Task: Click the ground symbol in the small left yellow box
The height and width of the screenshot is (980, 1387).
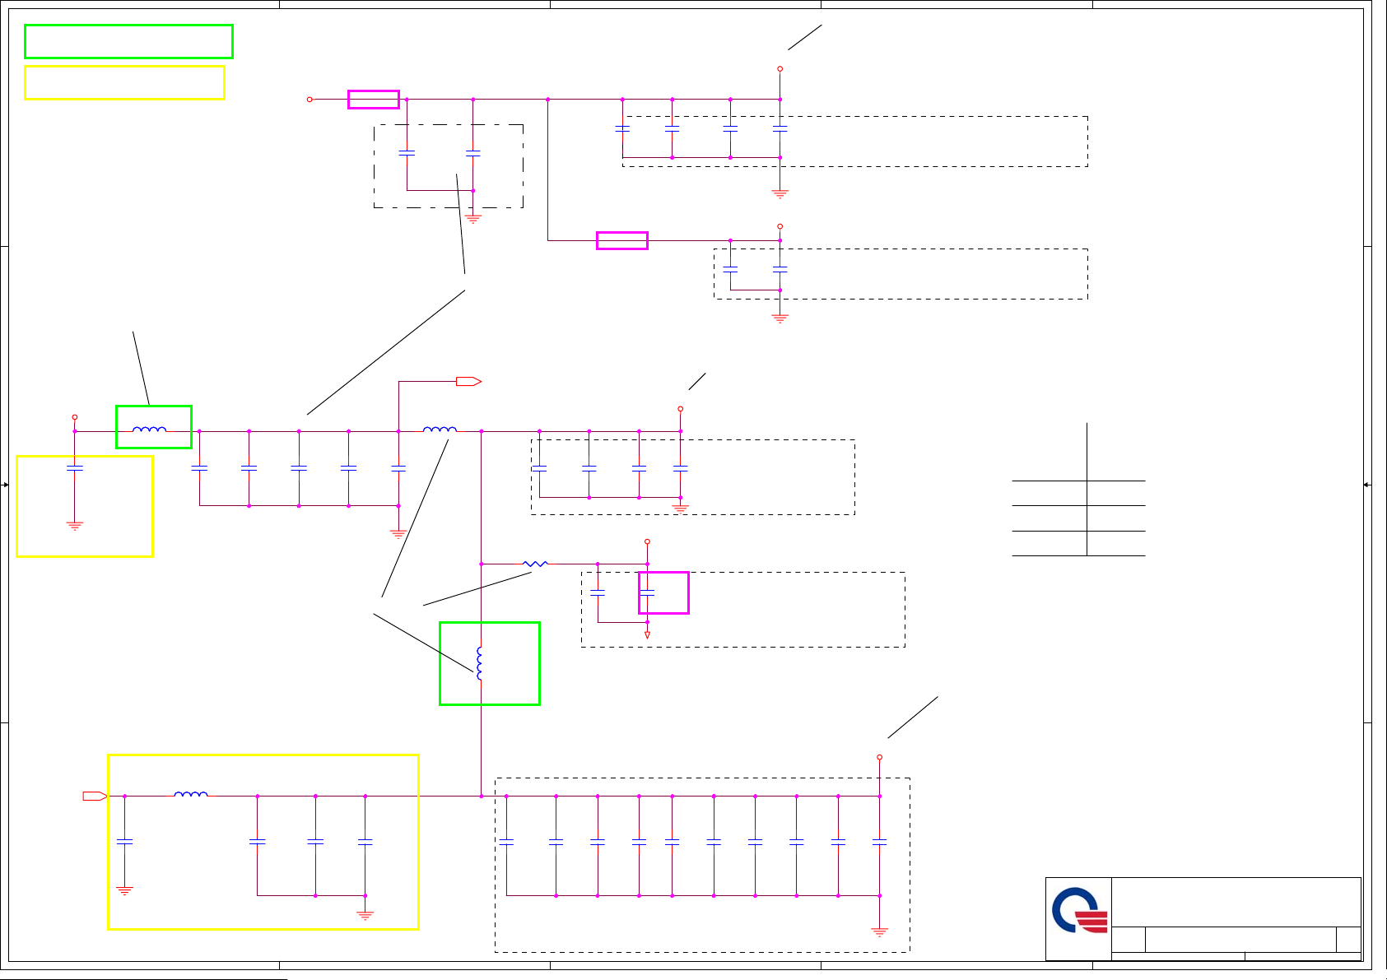Action: point(75,526)
